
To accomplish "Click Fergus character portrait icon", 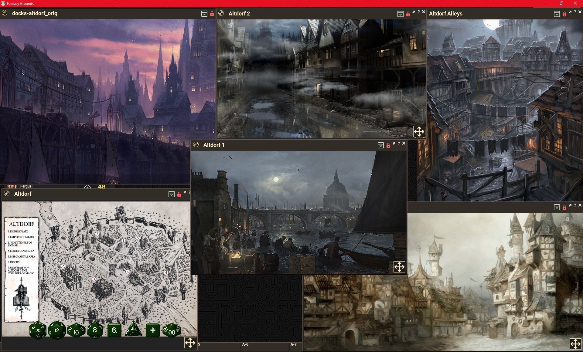I will tap(12, 186).
